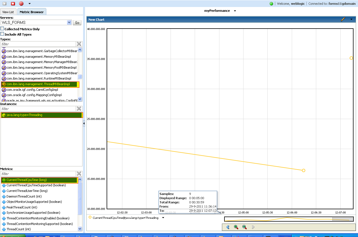Select the ThreadCount (int) metric
This screenshot has height=237, width=358.
point(19,229)
